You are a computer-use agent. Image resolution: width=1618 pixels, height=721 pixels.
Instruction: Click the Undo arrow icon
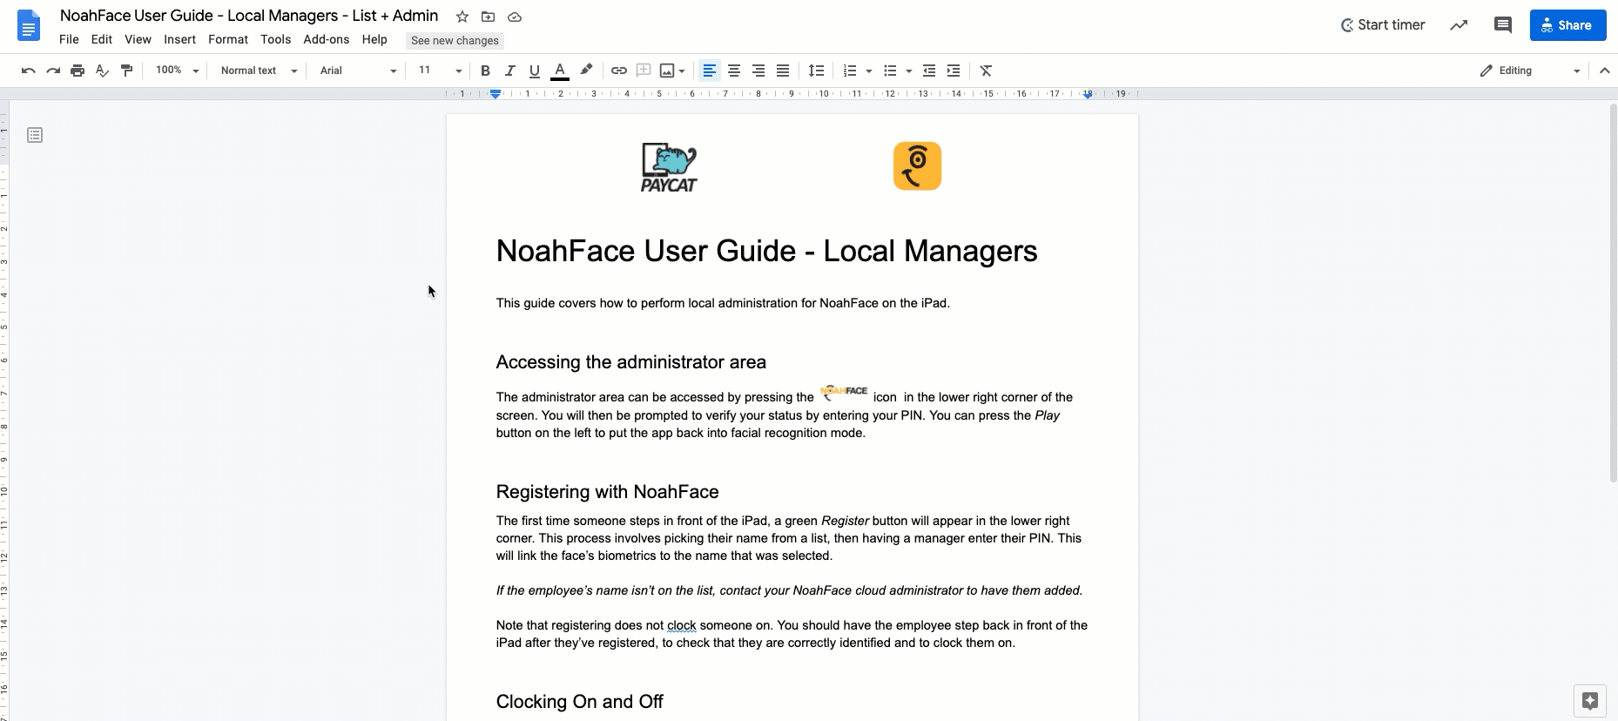[28, 71]
